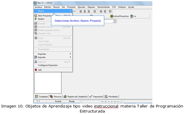
Task: Click the pause button in video controls
Action: tap(112, 102)
